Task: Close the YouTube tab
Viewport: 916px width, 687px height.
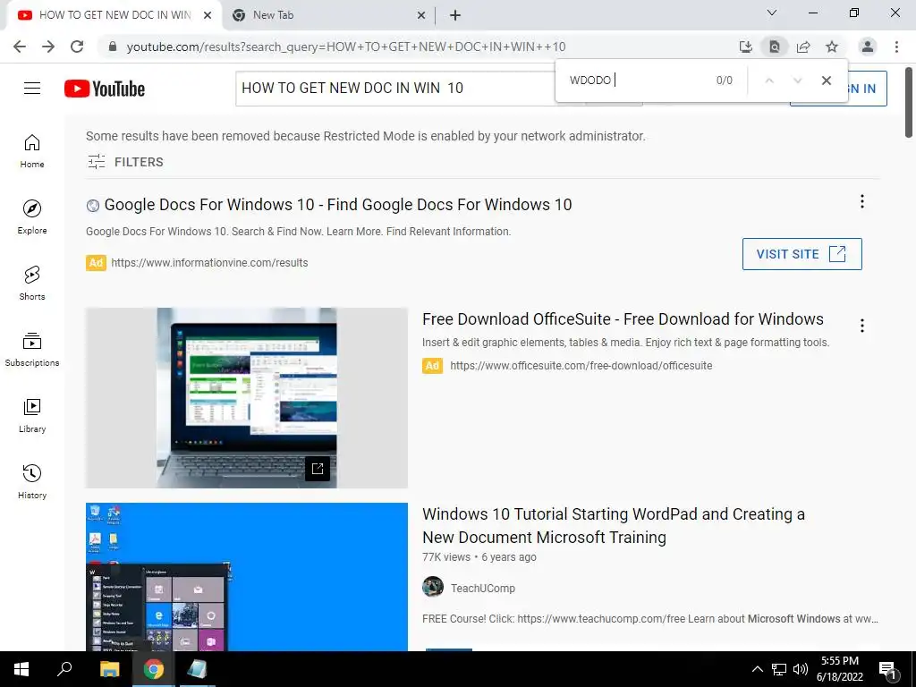Action: pyautogui.click(x=208, y=16)
